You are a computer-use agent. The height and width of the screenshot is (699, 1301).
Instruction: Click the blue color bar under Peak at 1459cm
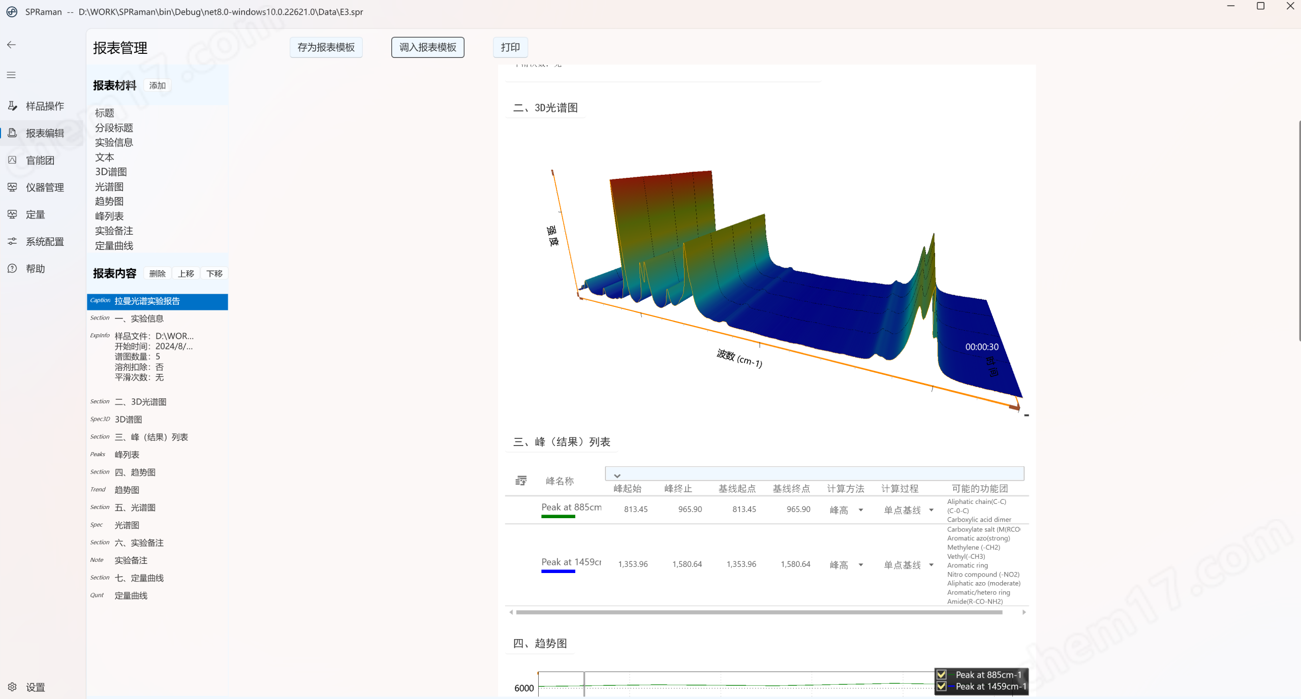coord(558,571)
